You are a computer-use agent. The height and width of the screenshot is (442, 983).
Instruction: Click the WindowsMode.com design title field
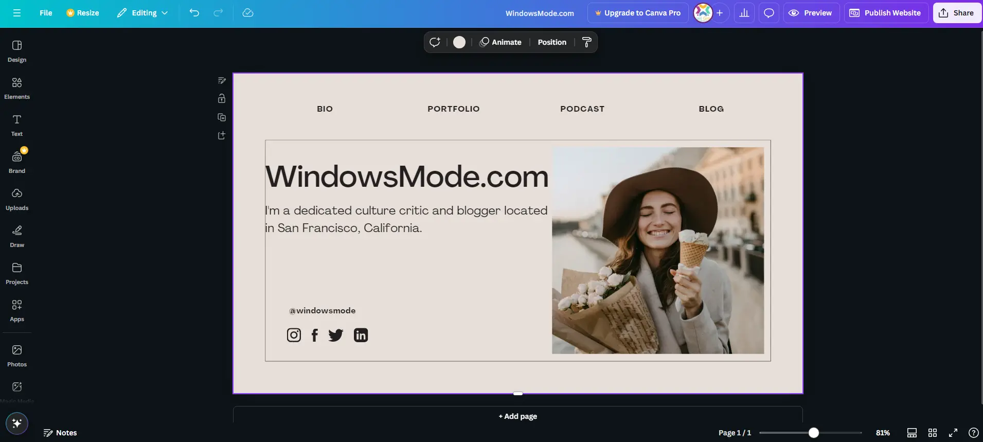point(540,13)
